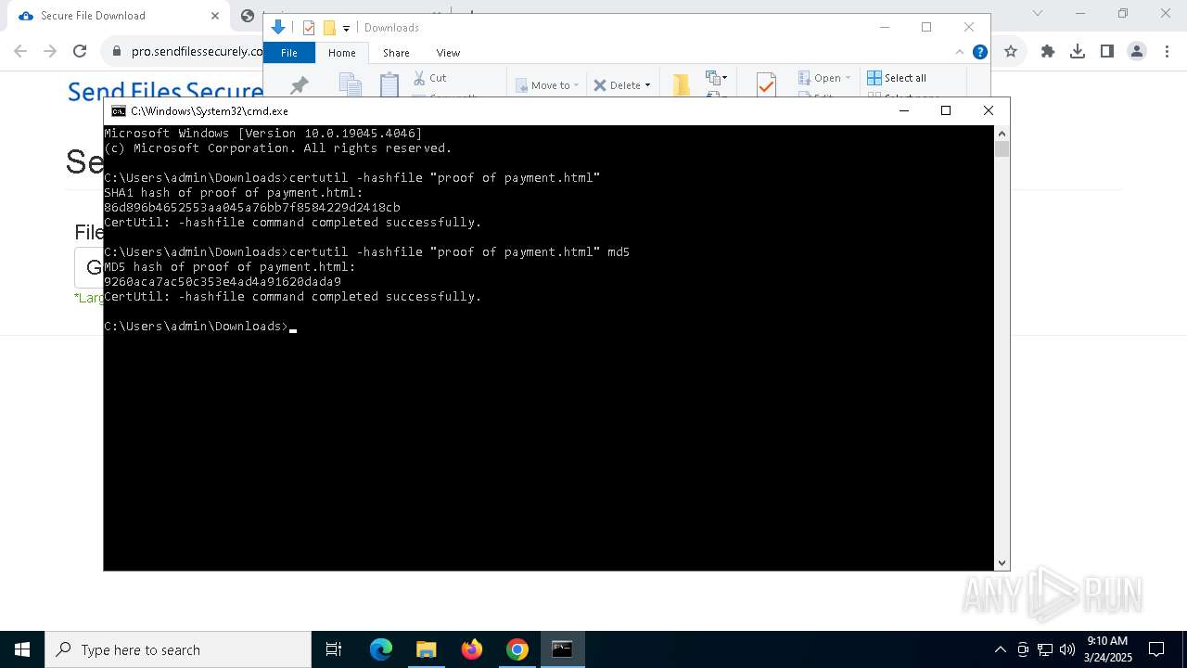The width and height of the screenshot is (1187, 668).
Task: Click the site lock icon in address bar
Action: (x=117, y=52)
